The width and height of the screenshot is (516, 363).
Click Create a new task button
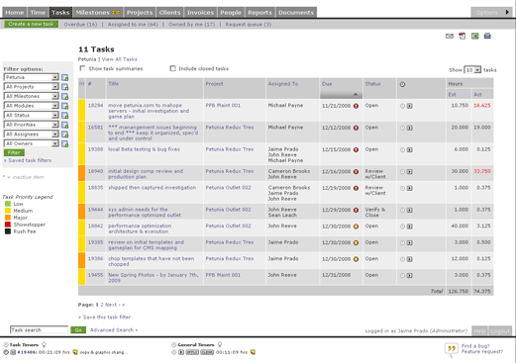click(31, 24)
